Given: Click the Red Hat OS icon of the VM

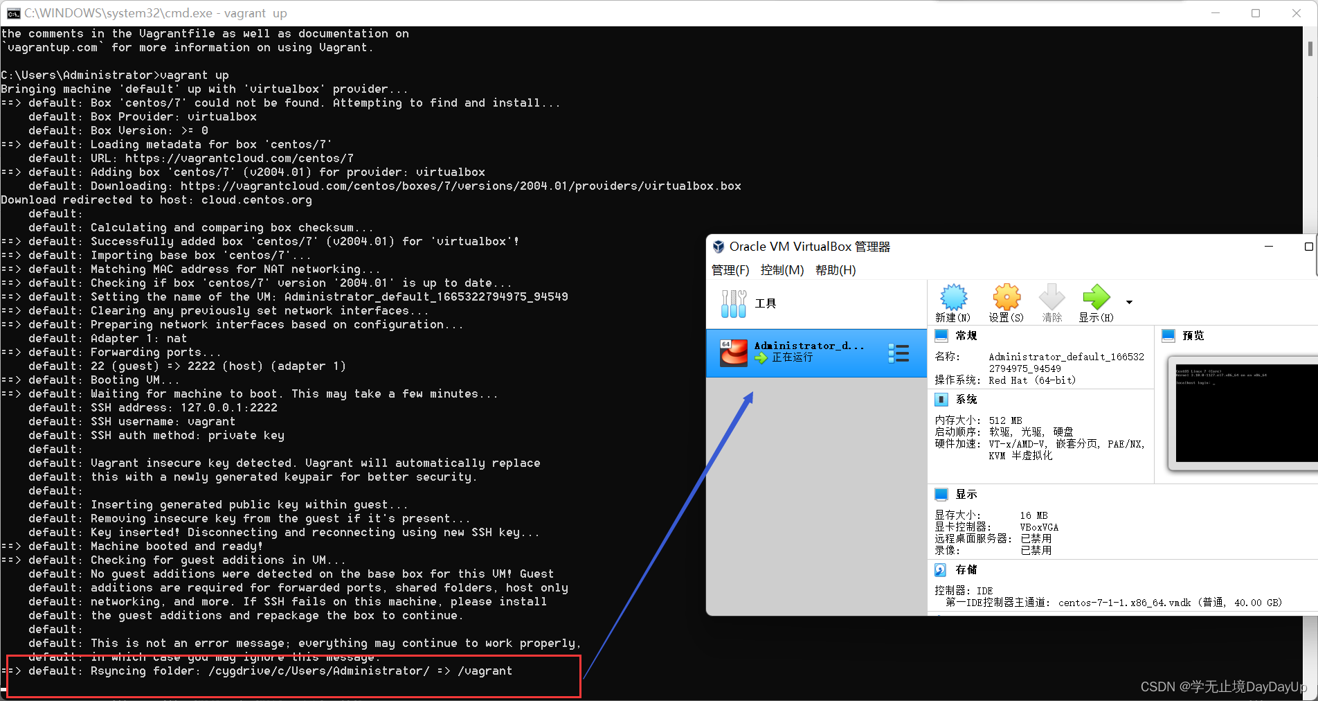Looking at the screenshot, I should [x=734, y=353].
